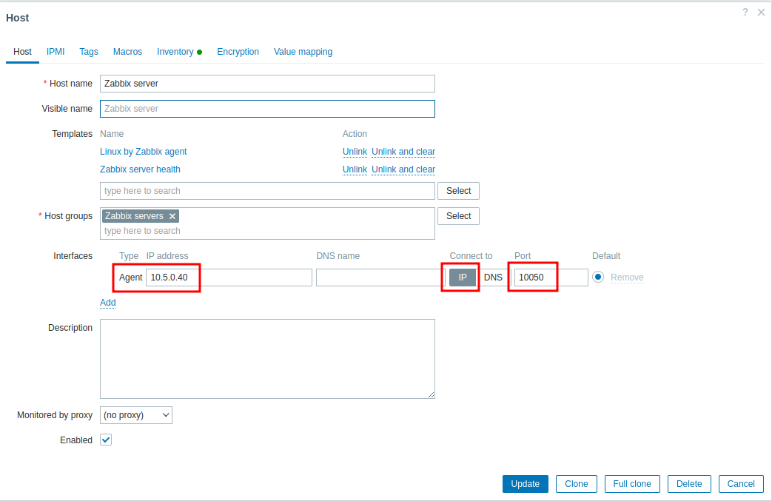The height and width of the screenshot is (501, 772).
Task: Focus the Templates search field
Action: tap(267, 191)
